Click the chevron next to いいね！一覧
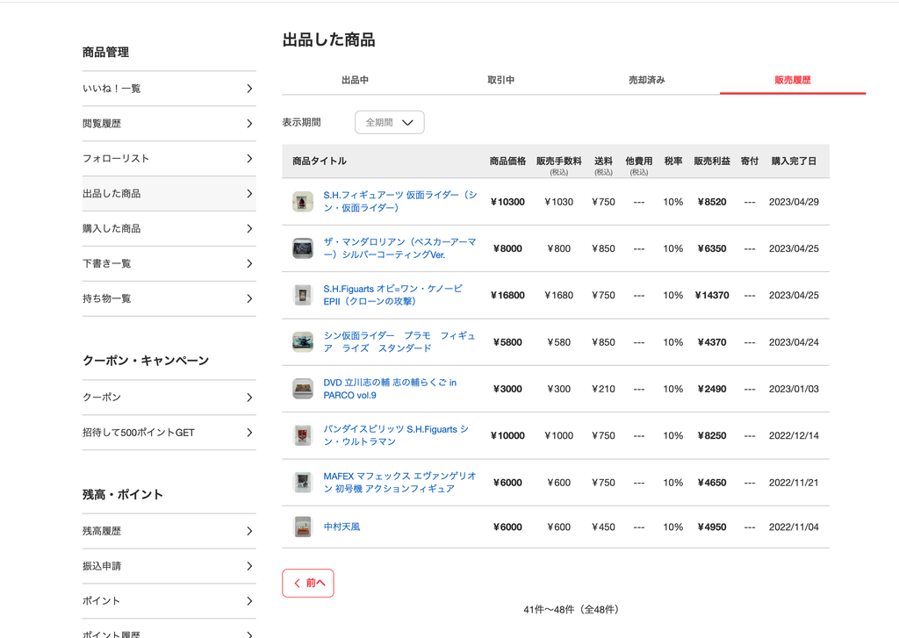This screenshot has height=638, width=899. [x=249, y=89]
